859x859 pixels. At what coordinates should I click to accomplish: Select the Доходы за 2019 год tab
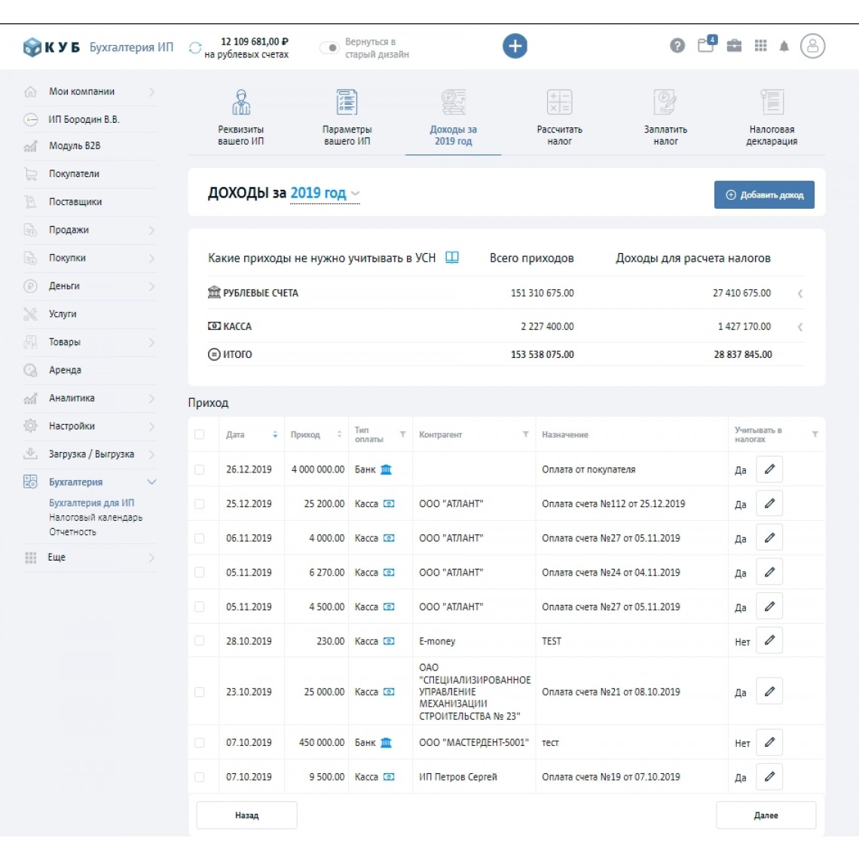[x=453, y=119]
